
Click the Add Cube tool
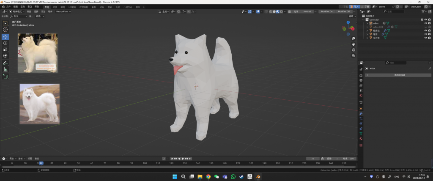(5, 77)
